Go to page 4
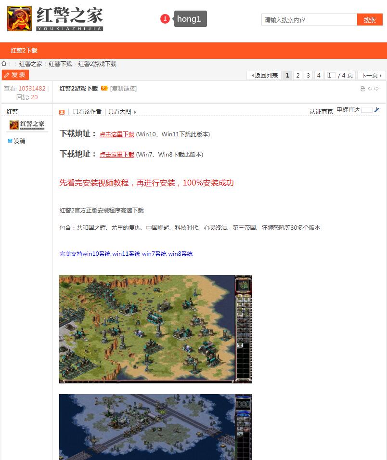This screenshot has height=460, width=387. tap(319, 76)
